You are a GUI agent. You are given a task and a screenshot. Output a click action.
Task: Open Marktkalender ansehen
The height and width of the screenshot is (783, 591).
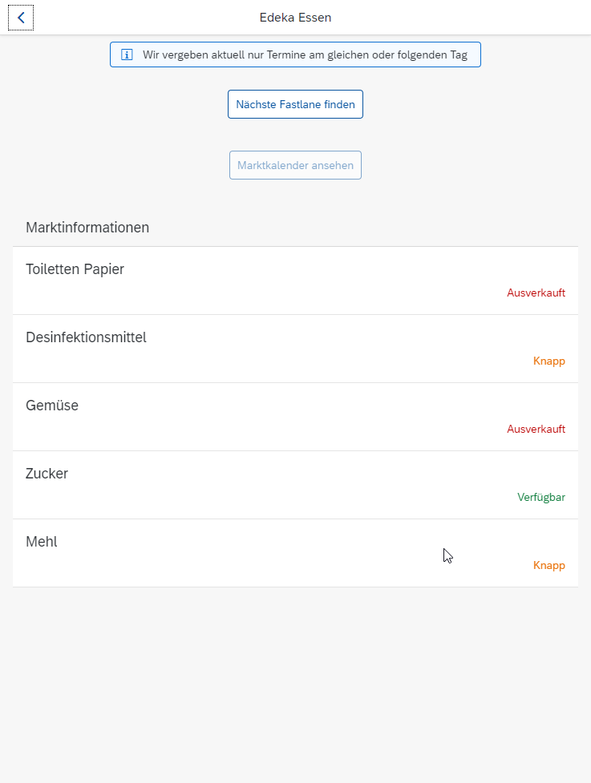(x=295, y=165)
